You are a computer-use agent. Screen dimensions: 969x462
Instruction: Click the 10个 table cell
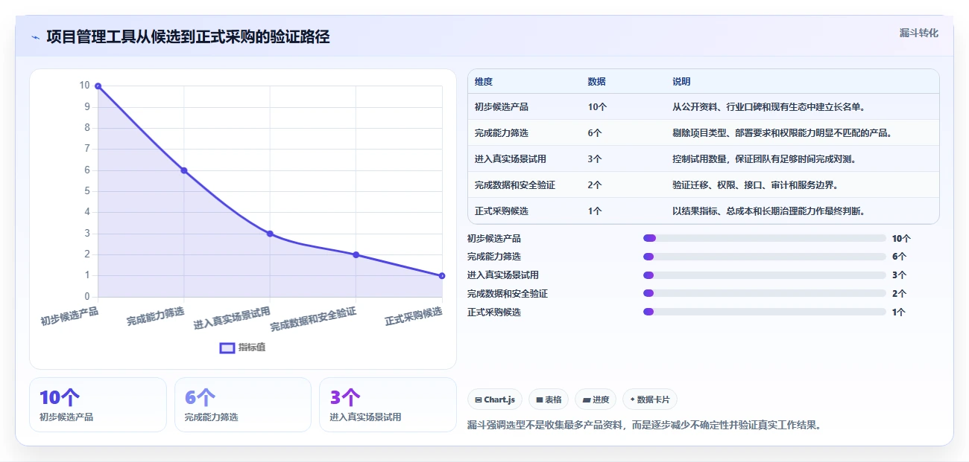click(597, 107)
